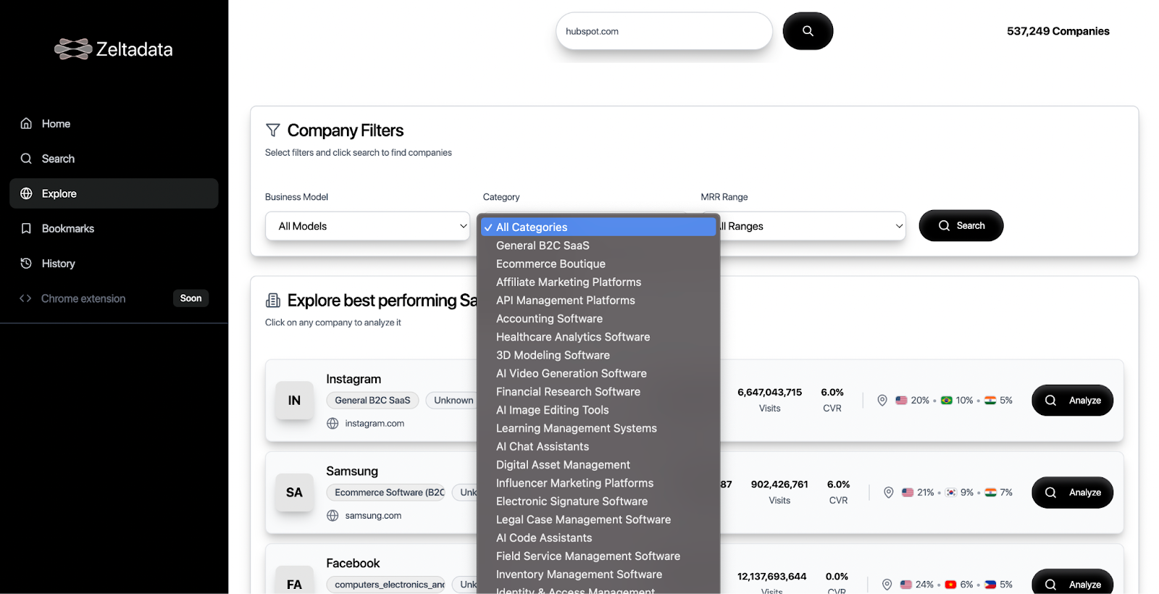Screen dimensions: 1159x594
Task: Open the MRR All Ranges dropdown
Action: click(813, 226)
